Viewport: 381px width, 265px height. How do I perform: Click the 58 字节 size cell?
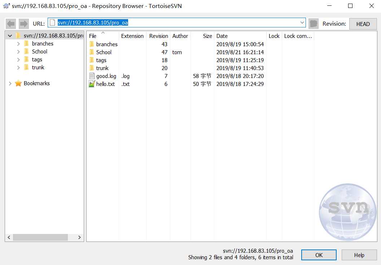[202, 76]
